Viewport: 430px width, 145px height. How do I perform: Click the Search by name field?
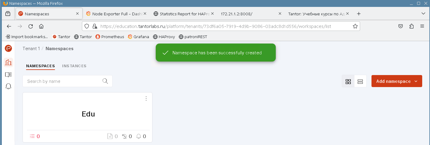63,81
